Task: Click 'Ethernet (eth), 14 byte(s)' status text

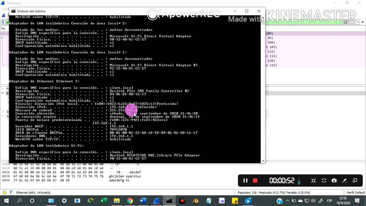Action: pyautogui.click(x=33, y=193)
